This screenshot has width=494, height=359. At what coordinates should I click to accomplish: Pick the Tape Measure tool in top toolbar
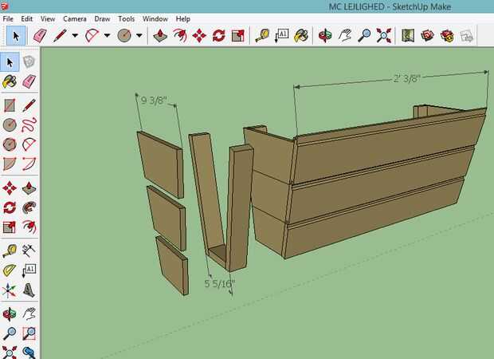point(262,36)
